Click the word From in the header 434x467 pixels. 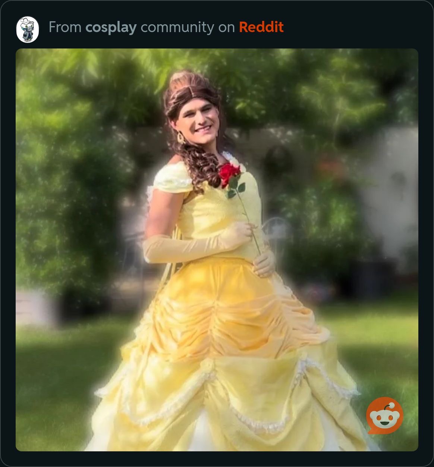[x=65, y=27]
